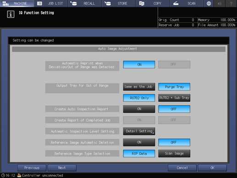Choose RU702 Only option
Image resolution: width=237 pixels, height=178 pixels.
[x=139, y=98]
